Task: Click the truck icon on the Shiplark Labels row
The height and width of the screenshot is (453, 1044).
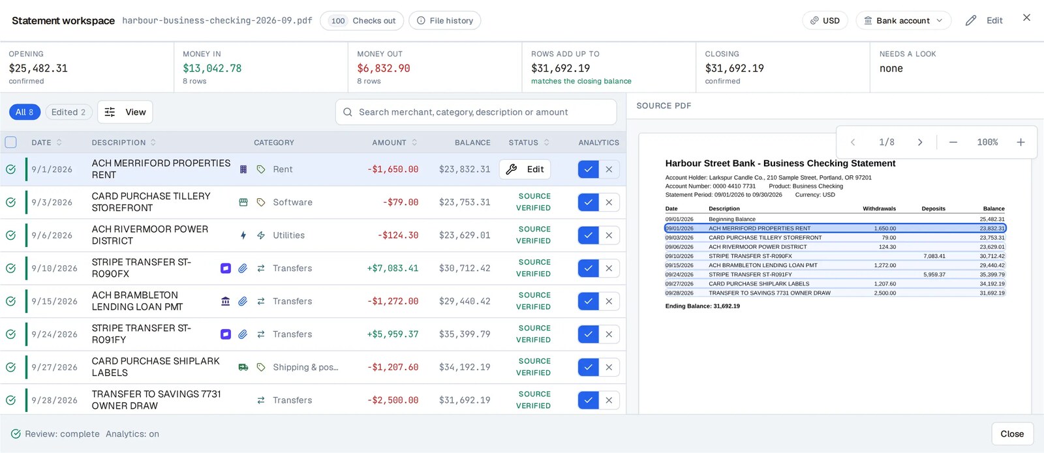Action: 243,368
